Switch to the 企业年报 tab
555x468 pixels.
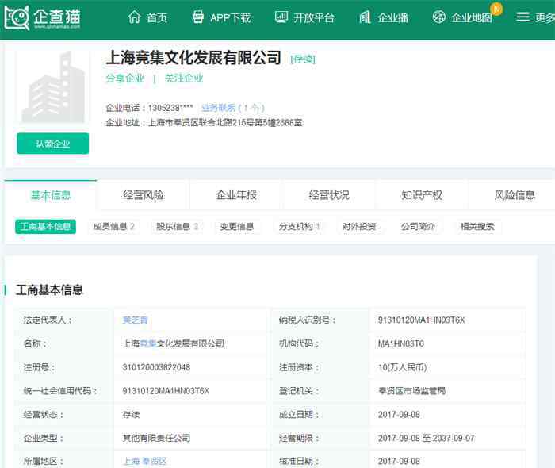pyautogui.click(x=236, y=195)
